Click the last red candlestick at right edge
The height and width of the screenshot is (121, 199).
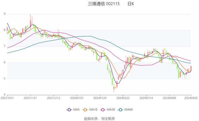(x=191, y=68)
